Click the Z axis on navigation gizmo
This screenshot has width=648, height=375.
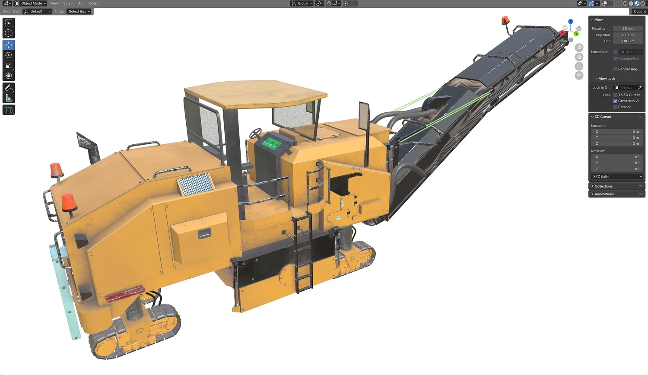(x=571, y=22)
